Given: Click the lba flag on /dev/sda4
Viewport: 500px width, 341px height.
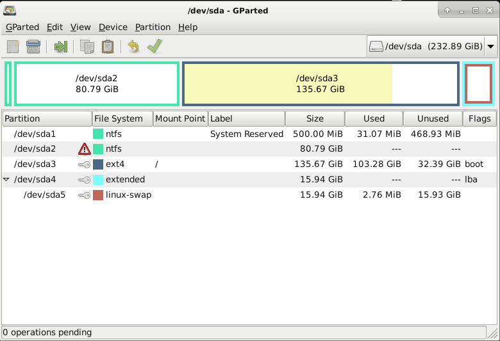Looking at the screenshot, I should point(471,180).
